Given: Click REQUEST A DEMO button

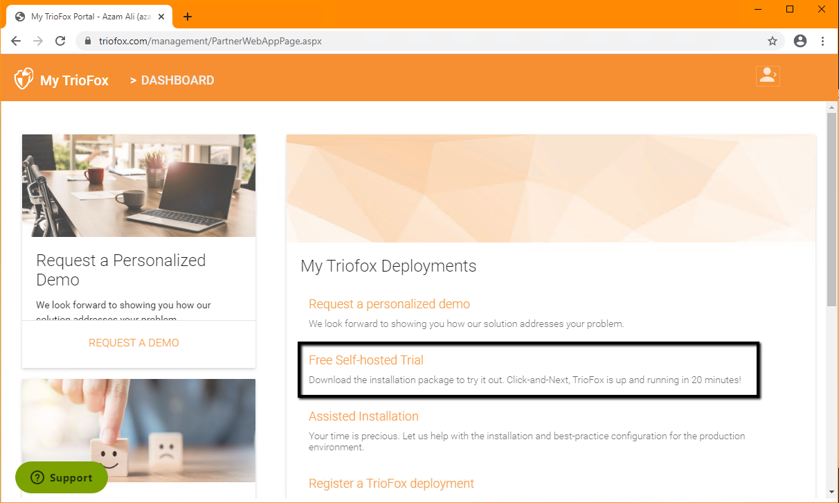Looking at the screenshot, I should point(134,343).
